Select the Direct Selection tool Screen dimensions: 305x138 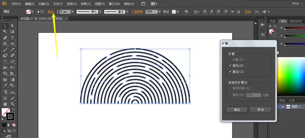13,26
